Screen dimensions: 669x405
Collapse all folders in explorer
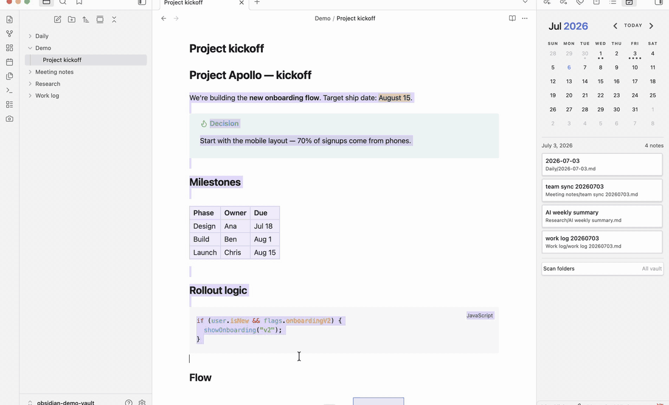[114, 19]
